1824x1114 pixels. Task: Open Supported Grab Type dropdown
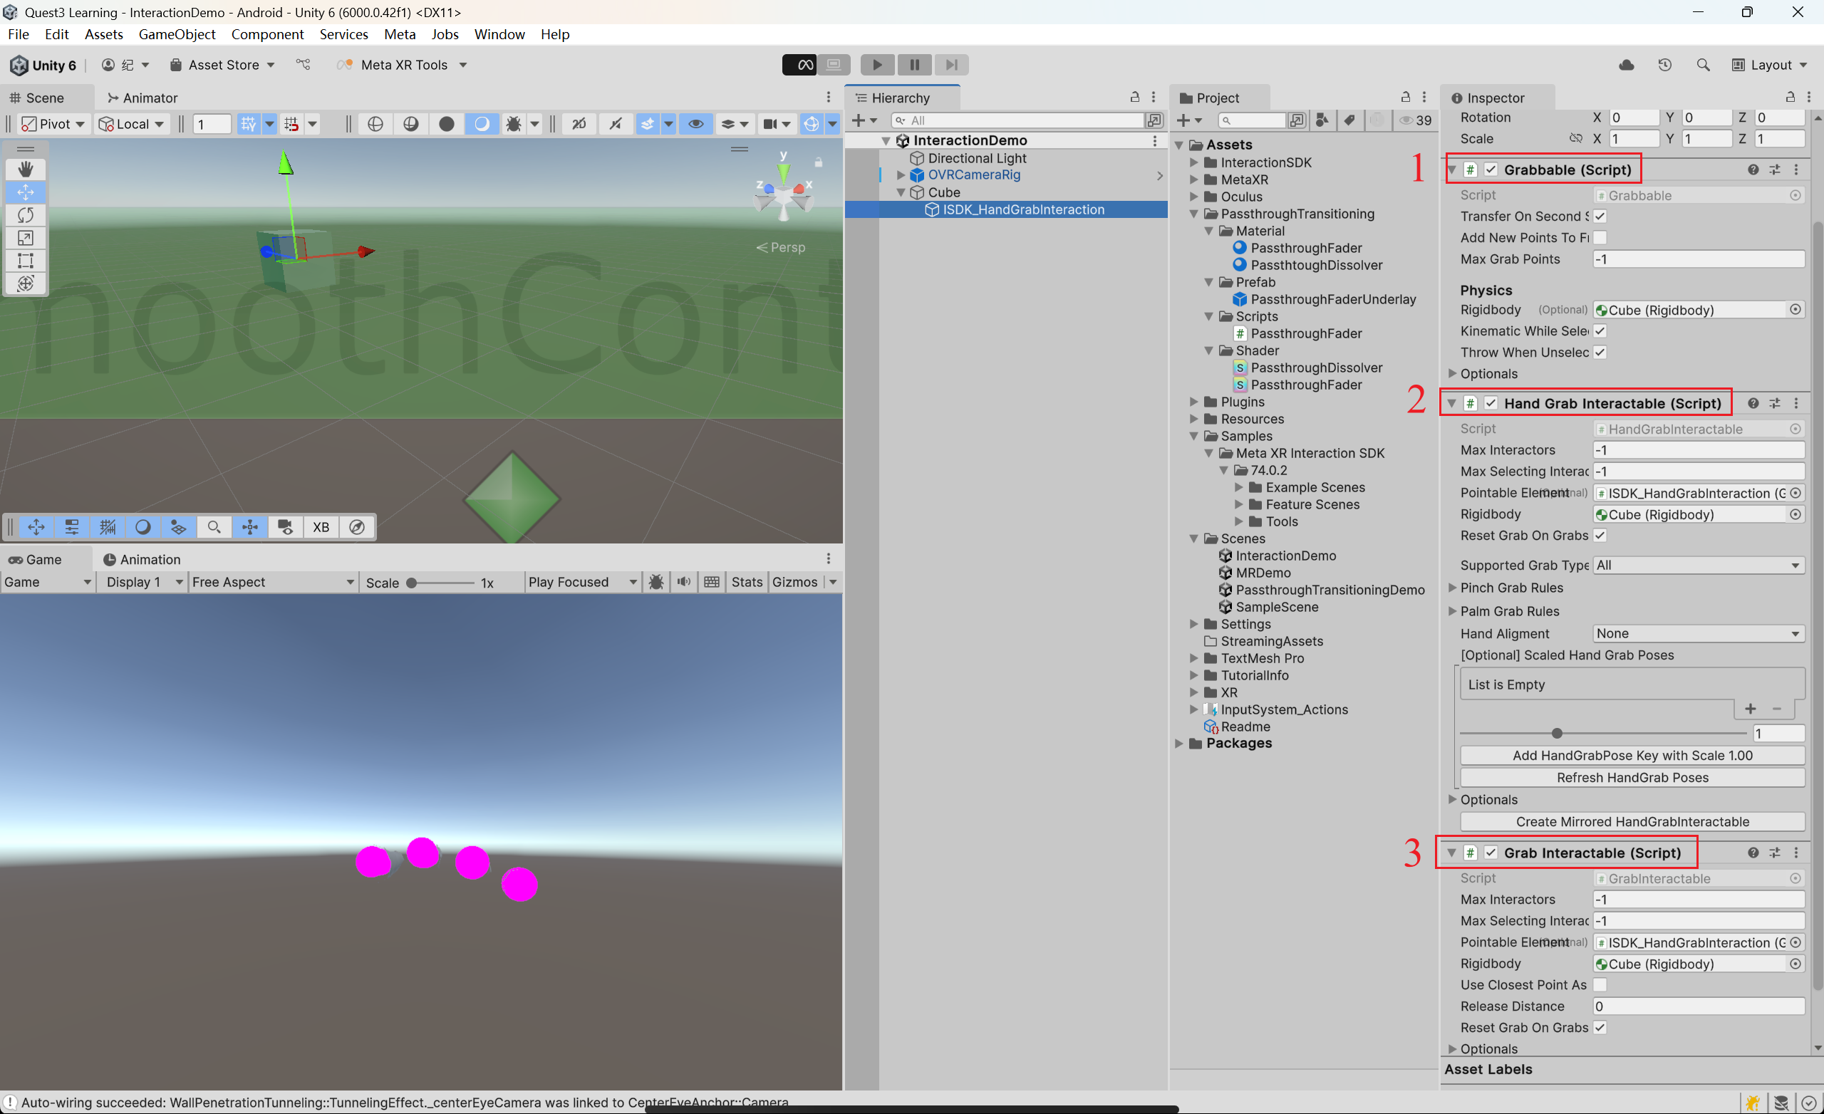click(x=1698, y=566)
